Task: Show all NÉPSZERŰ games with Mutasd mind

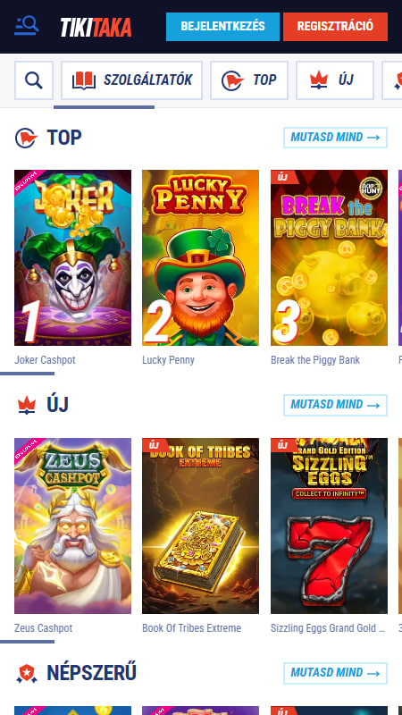Action: (335, 673)
